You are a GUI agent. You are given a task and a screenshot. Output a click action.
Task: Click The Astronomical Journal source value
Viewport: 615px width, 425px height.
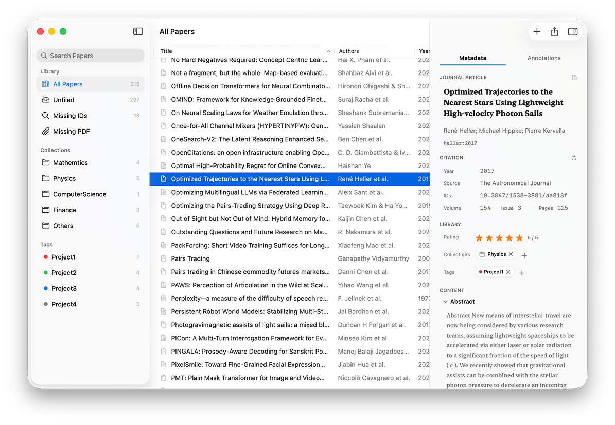(515, 183)
